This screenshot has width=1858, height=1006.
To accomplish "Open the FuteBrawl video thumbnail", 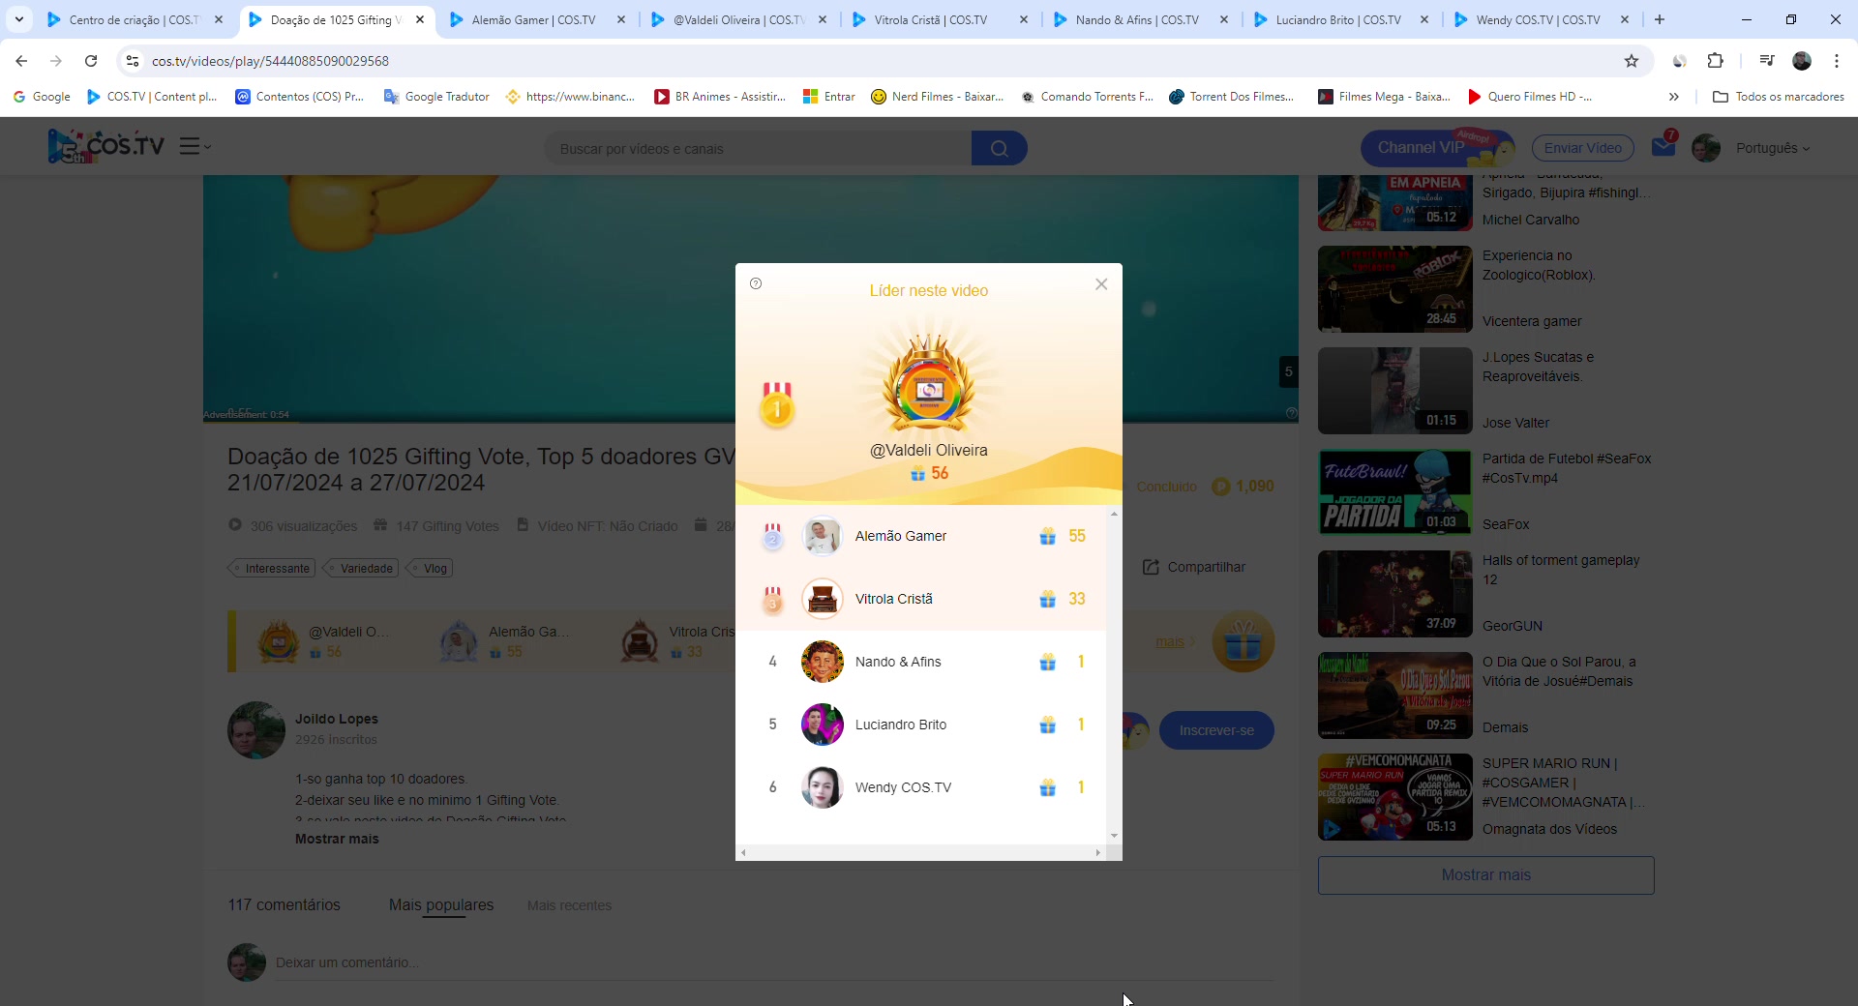I will point(1393,492).
